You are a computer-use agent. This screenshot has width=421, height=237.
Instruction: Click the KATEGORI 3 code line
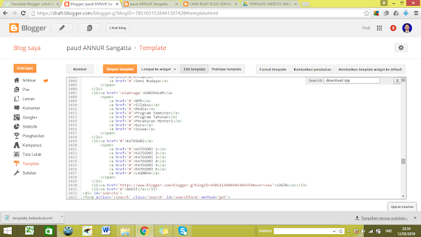coord(137,157)
